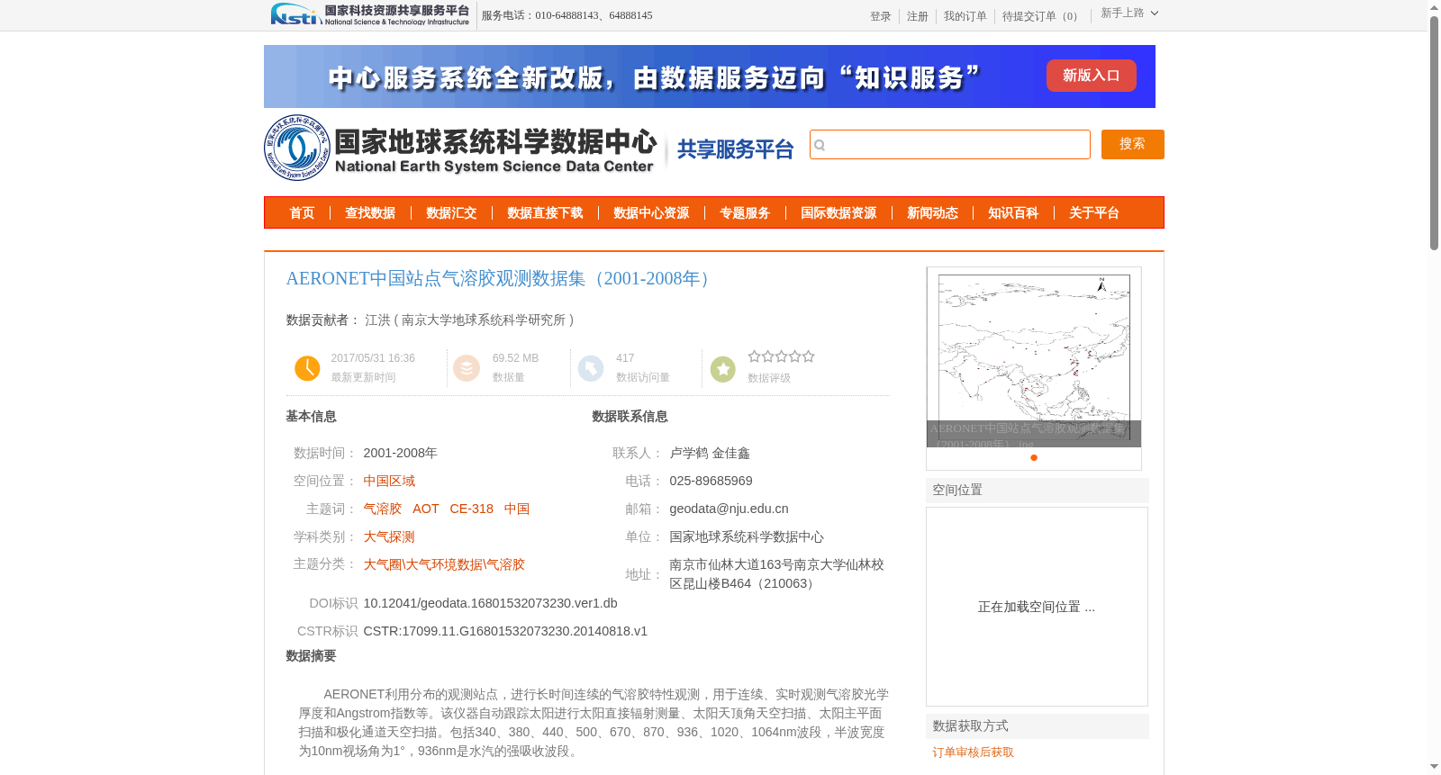Click the data visit count icon
The width and height of the screenshot is (1441, 775).
[x=591, y=368]
